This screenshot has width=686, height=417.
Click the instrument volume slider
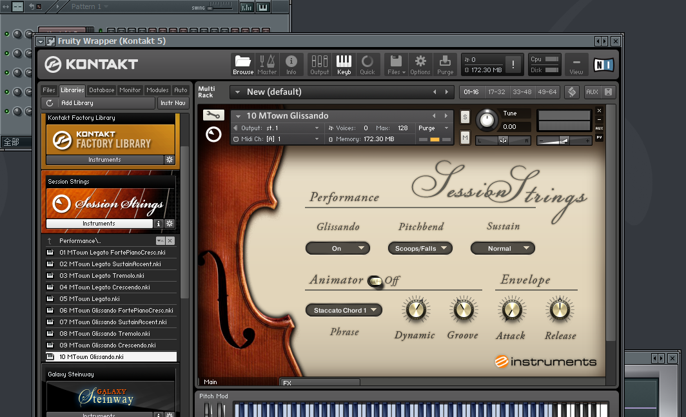click(x=564, y=141)
